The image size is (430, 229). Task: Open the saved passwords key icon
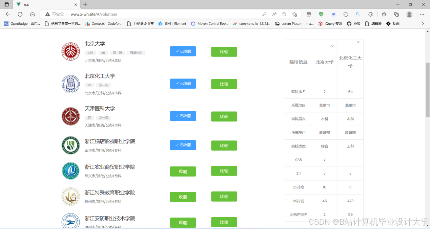pyautogui.click(x=264, y=14)
